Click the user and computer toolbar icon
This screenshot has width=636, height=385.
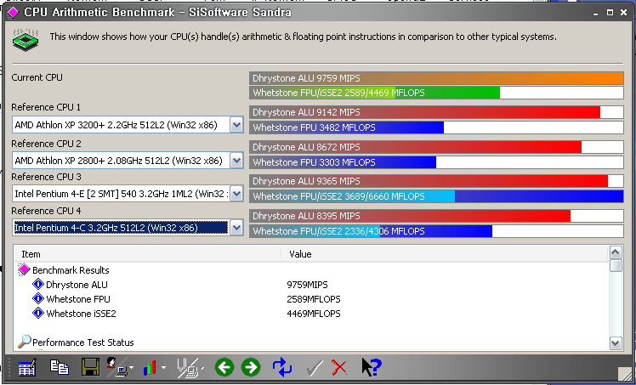(x=117, y=367)
